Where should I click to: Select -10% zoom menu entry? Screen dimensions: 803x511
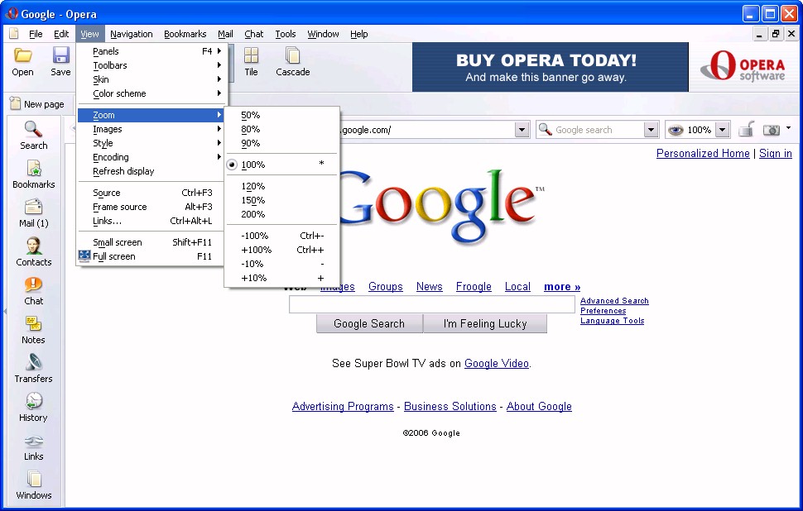pyautogui.click(x=281, y=264)
